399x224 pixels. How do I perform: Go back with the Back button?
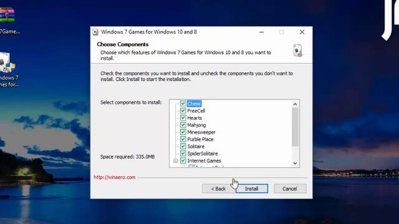click(218, 189)
